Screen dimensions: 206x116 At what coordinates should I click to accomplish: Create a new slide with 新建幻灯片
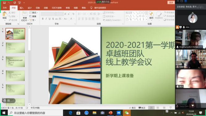(x=25, y=16)
